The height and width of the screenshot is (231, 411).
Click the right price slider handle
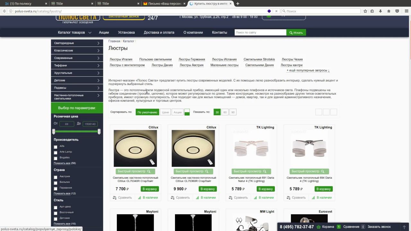click(x=99, y=131)
